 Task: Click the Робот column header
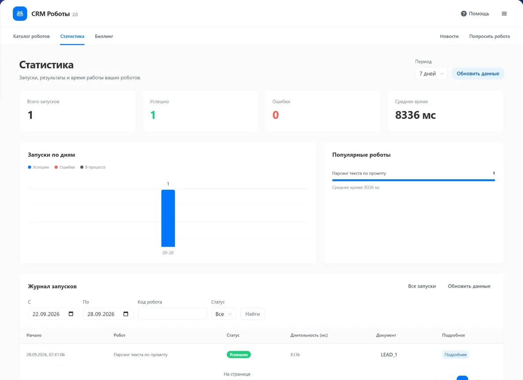[119, 335]
